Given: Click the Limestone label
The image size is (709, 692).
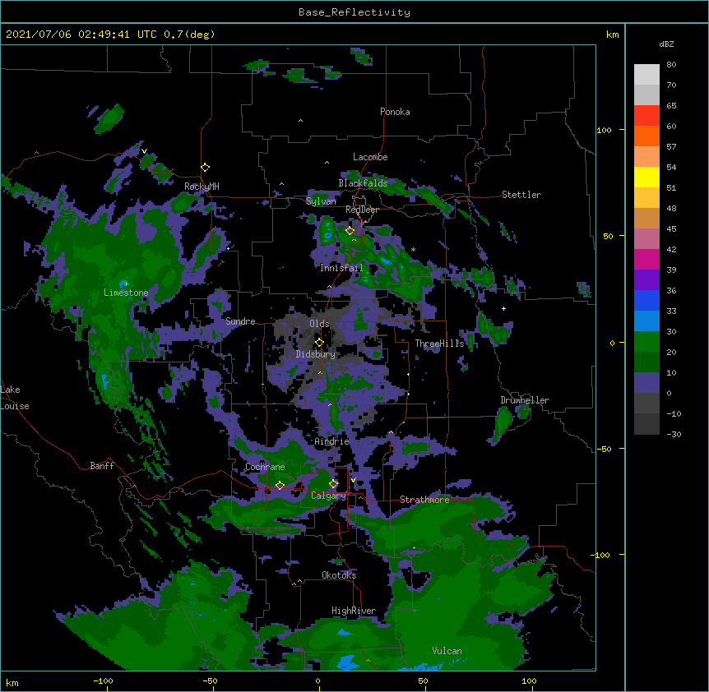Looking at the screenshot, I should click(126, 293).
